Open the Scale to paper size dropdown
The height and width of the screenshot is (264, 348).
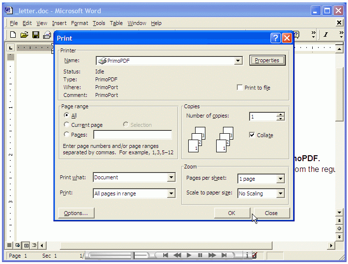(x=280, y=193)
